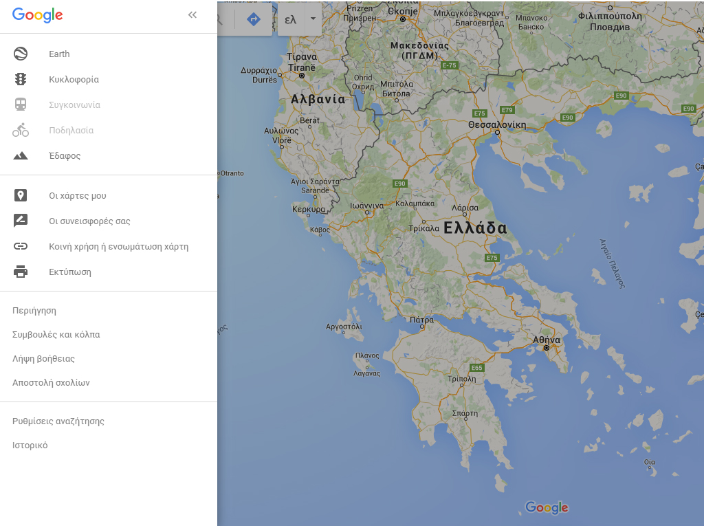The height and width of the screenshot is (528, 704).
Task: Click Αργοστόλι label on map
Action: (344, 327)
